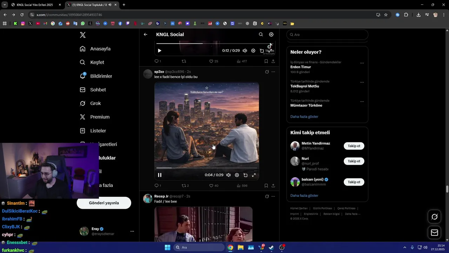Open Grok explain icon on Recep Jr post
Screen dimensions: 449x253
tap(267, 196)
